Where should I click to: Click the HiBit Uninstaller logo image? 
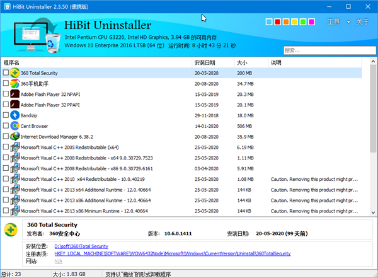tap(37, 35)
